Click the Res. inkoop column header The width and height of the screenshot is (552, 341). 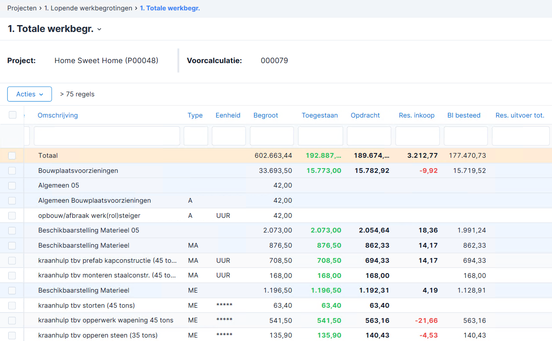coord(416,115)
